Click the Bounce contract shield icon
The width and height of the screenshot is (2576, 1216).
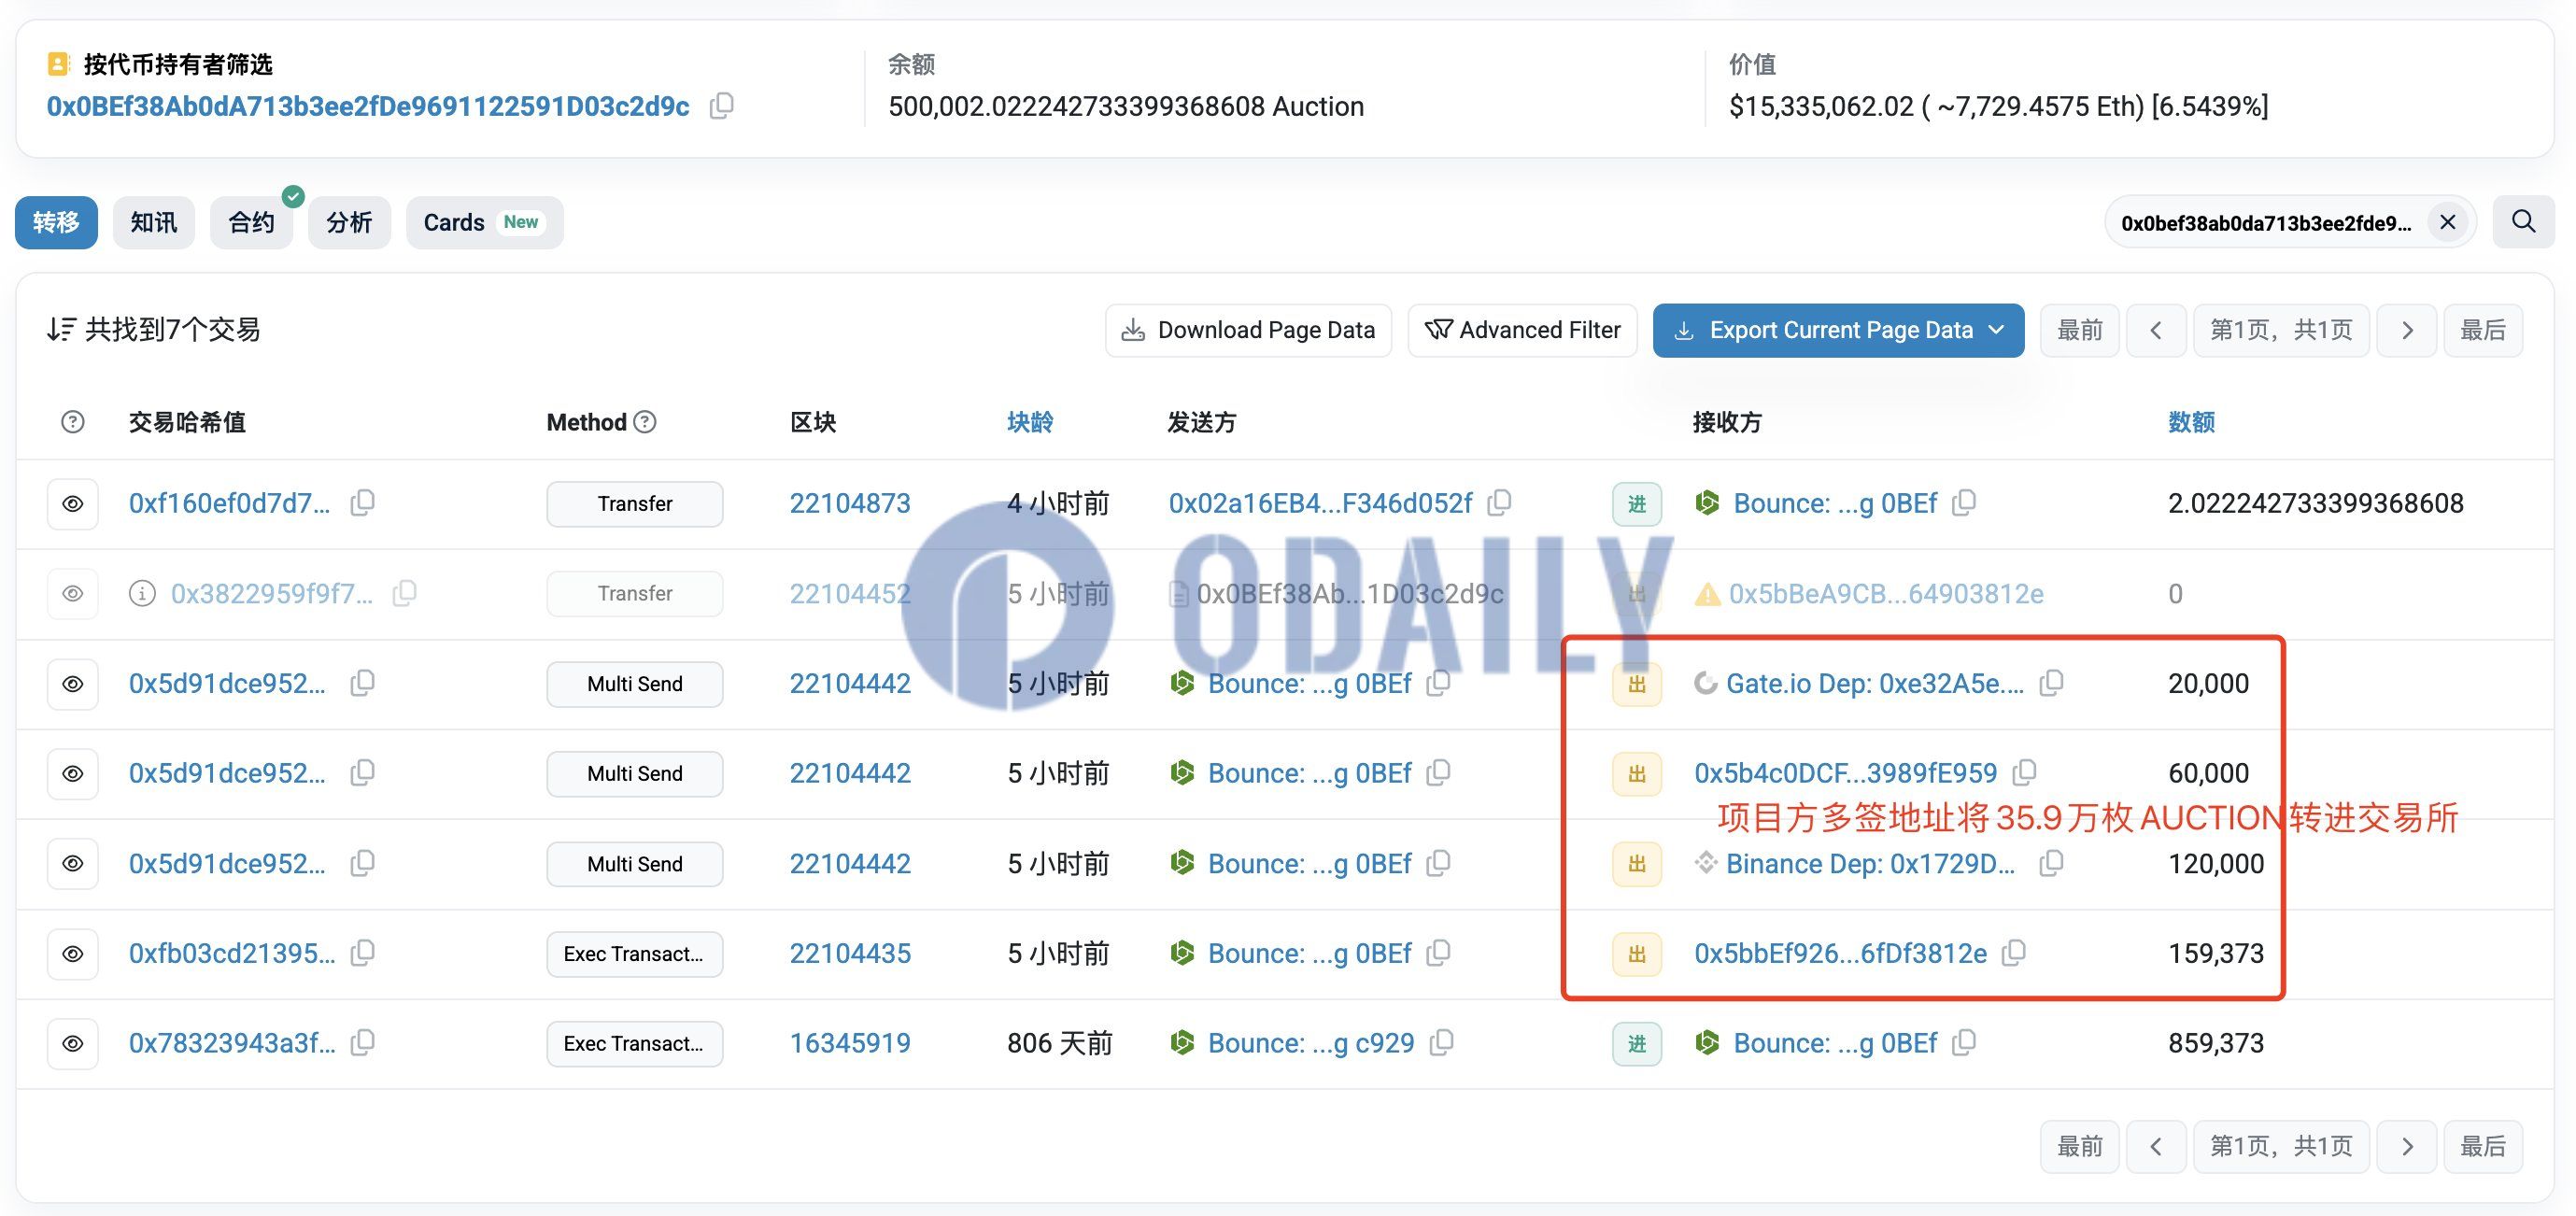(x=1710, y=502)
